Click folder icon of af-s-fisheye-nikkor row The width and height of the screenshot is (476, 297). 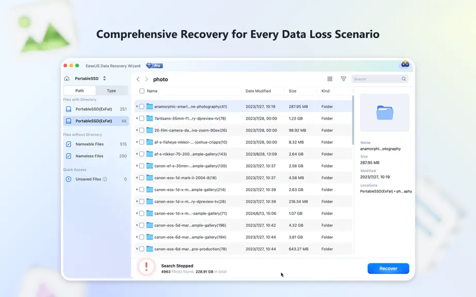149,142
